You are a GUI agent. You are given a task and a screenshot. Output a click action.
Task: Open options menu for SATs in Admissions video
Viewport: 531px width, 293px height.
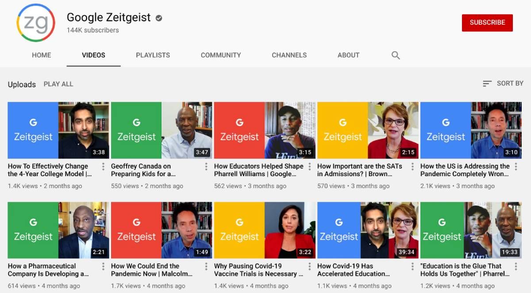click(412, 166)
